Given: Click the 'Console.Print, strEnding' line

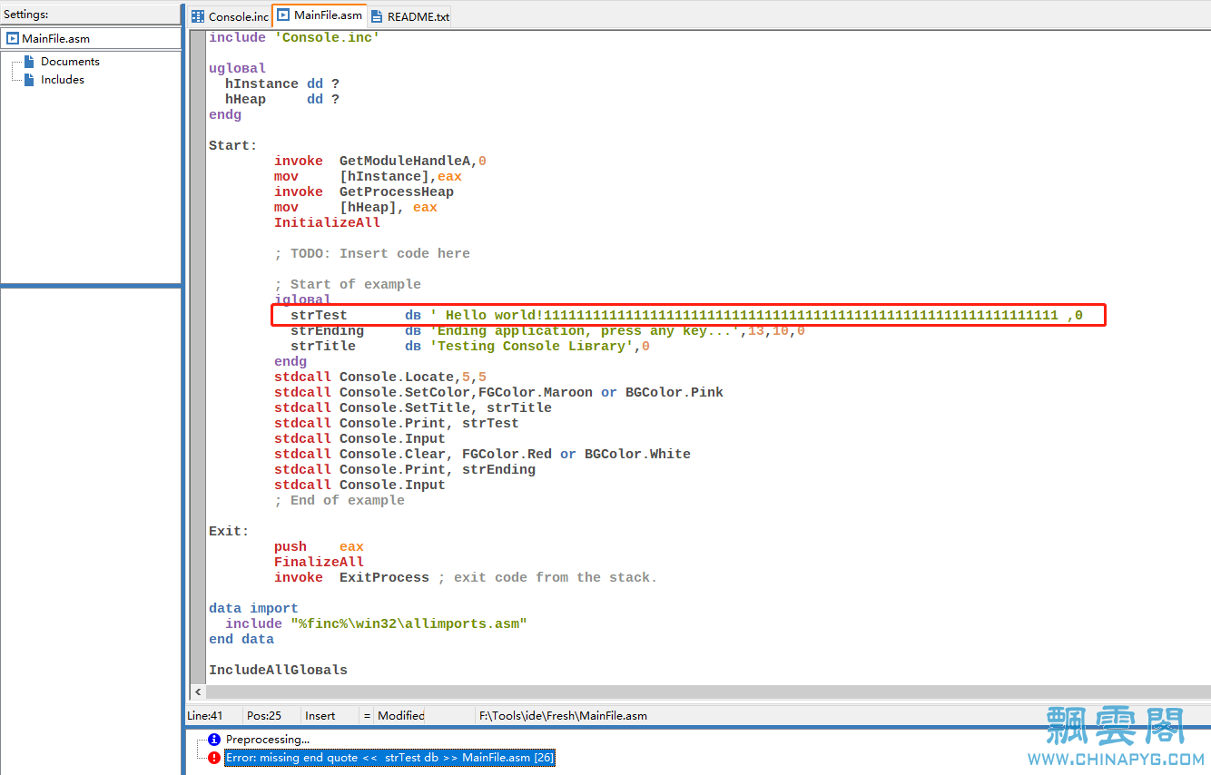Looking at the screenshot, I should tap(405, 469).
